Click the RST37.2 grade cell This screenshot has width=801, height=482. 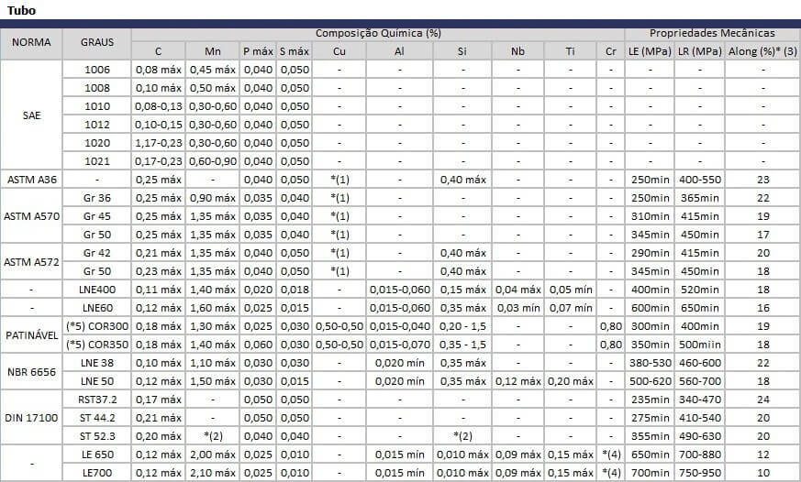(x=96, y=400)
